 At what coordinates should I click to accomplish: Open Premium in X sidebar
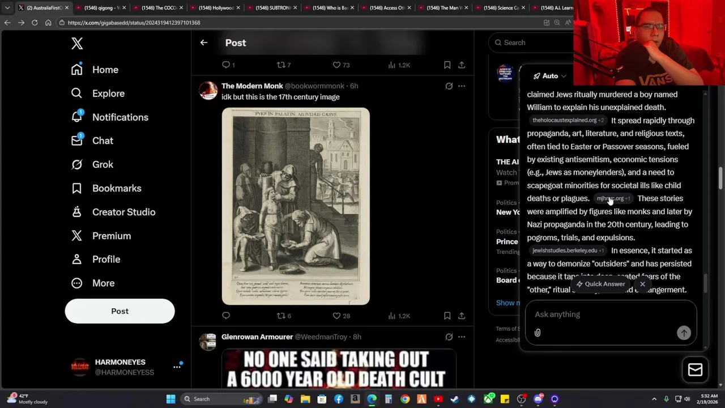[x=101, y=236]
